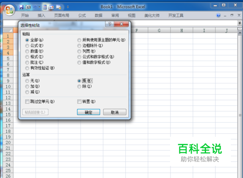243x178 pixels.
Task: Select column I header
Action: click(x=204, y=30)
